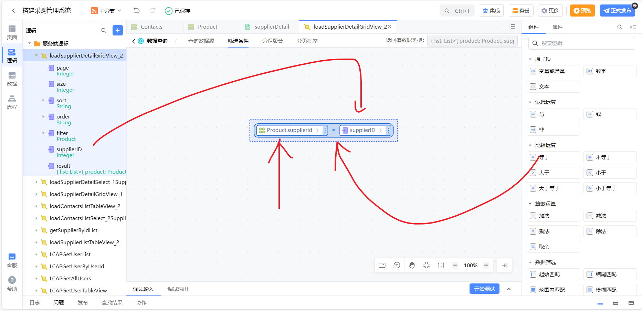Viewport: 642px width, 311px height.
Task: Collapse the debug panel chevron
Action: [509, 289]
